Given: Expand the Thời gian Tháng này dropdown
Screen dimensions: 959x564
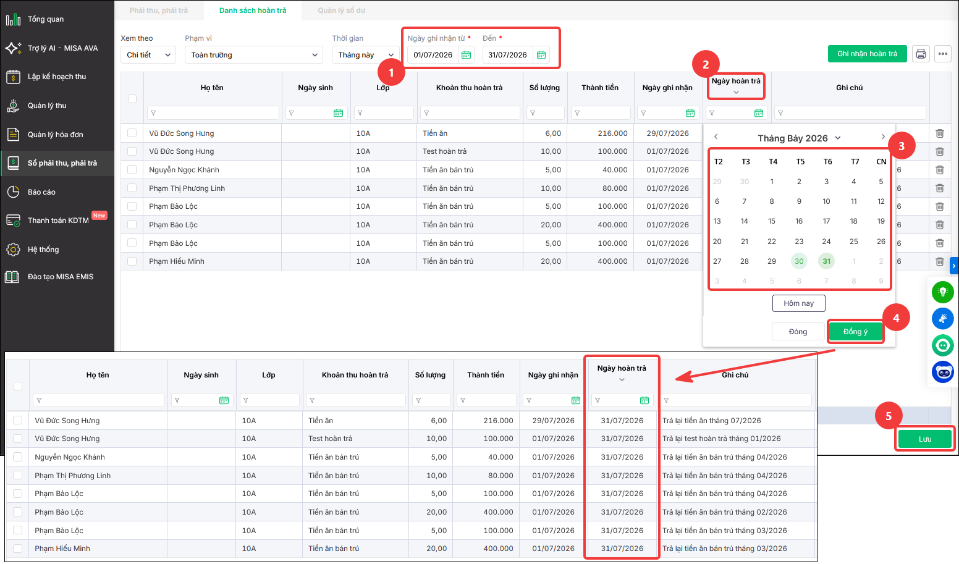Looking at the screenshot, I should (x=366, y=55).
